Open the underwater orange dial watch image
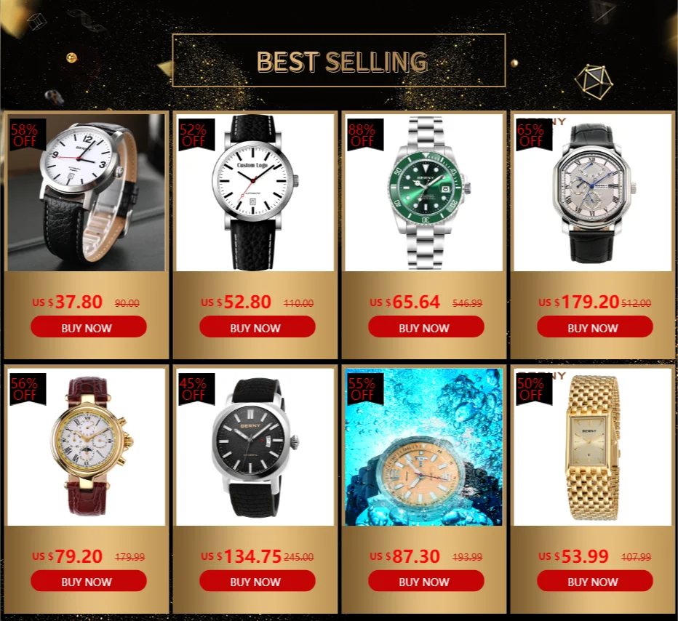This screenshot has width=678, height=621. [x=423, y=446]
